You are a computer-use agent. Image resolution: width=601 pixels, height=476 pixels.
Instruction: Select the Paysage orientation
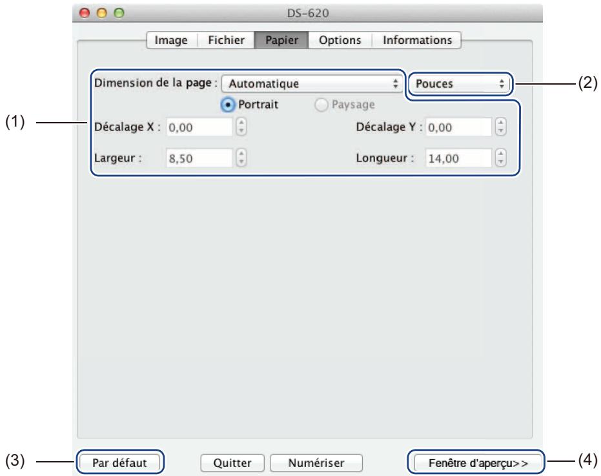pos(321,105)
